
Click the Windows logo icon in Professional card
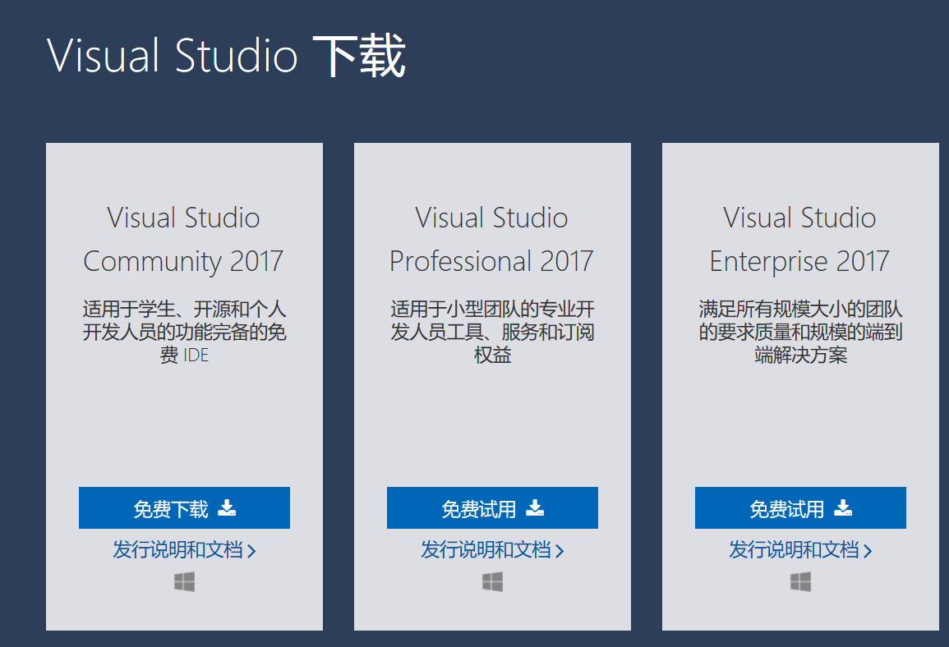(x=492, y=582)
